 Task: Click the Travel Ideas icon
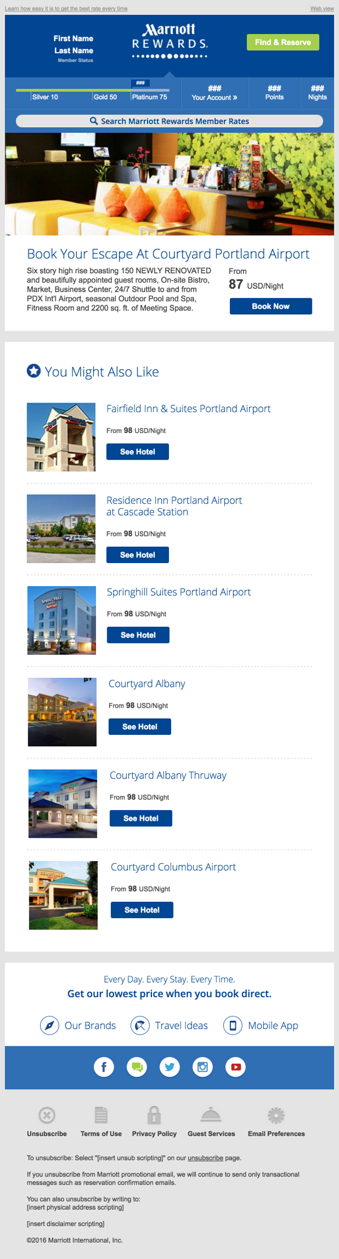click(140, 1025)
